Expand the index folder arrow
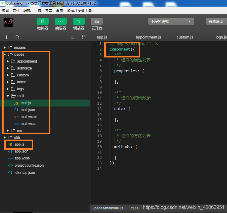 pos(8,82)
